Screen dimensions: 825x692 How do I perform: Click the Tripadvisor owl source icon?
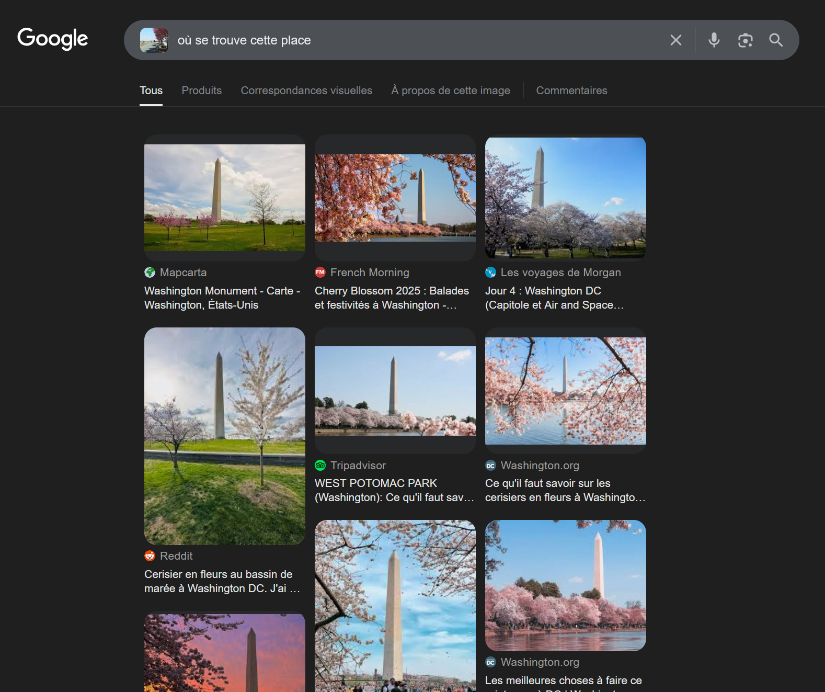[x=320, y=466]
